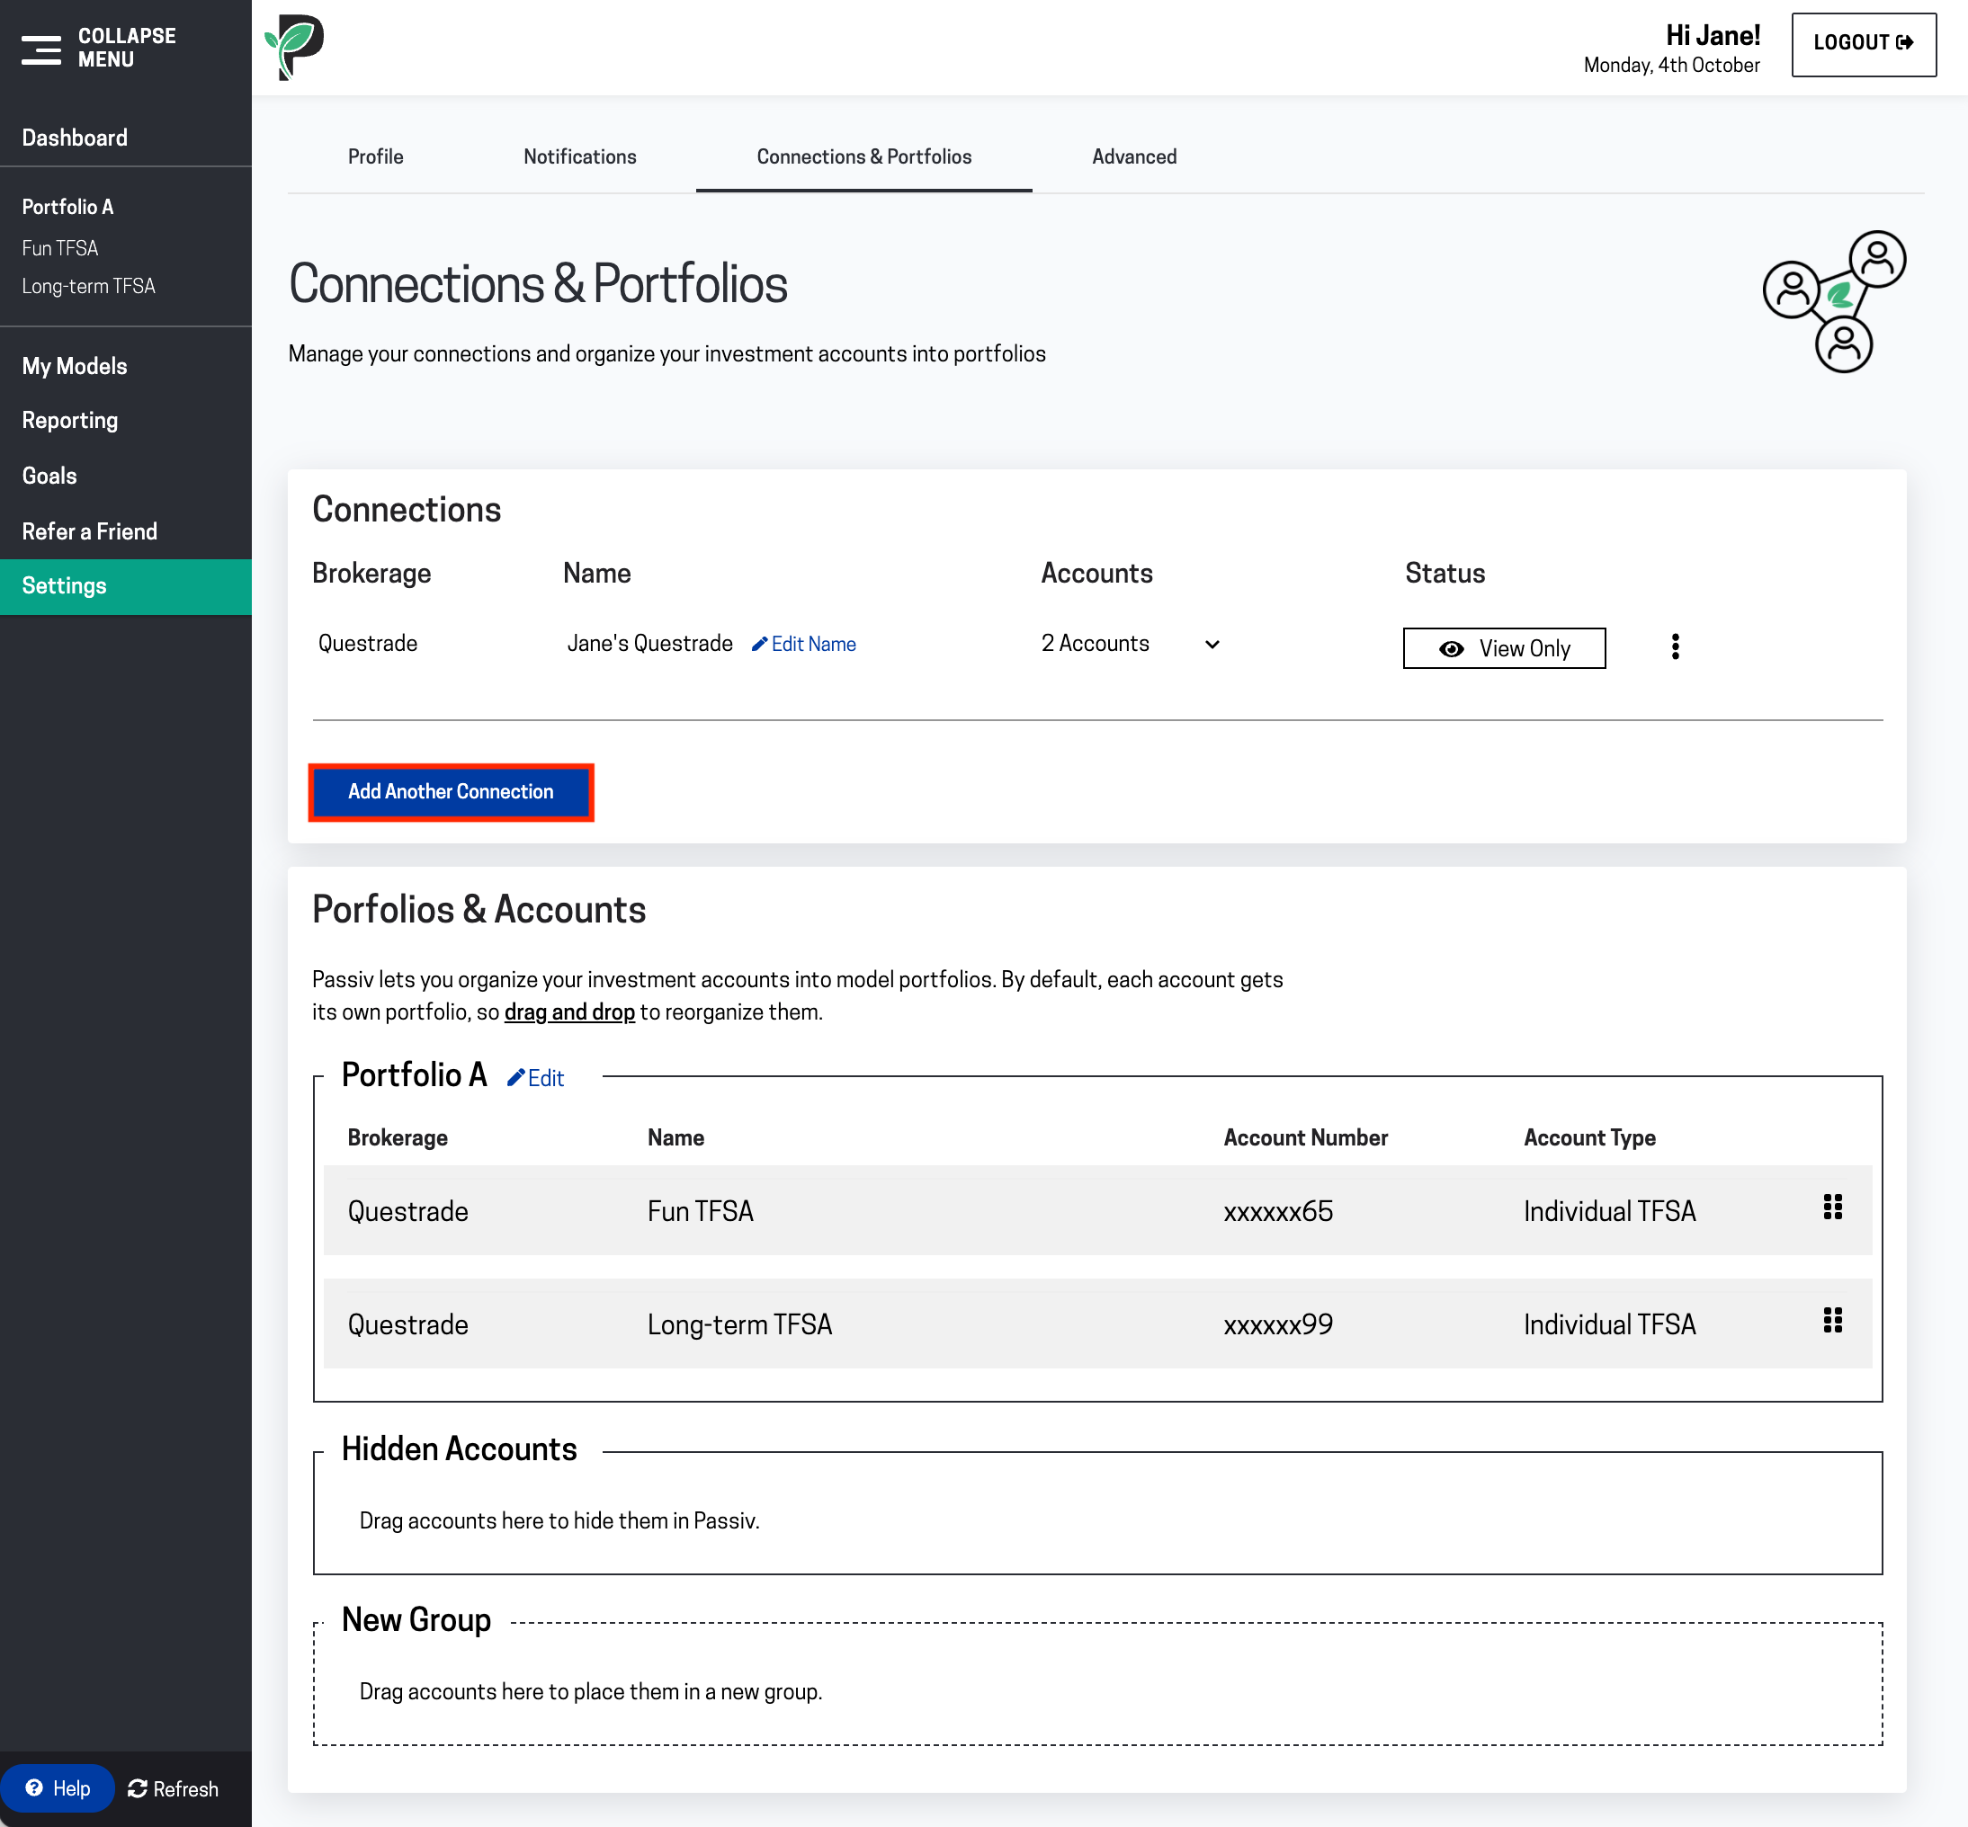The image size is (1968, 1827).
Task: Click the Add Another Connection button
Action: [x=451, y=792]
